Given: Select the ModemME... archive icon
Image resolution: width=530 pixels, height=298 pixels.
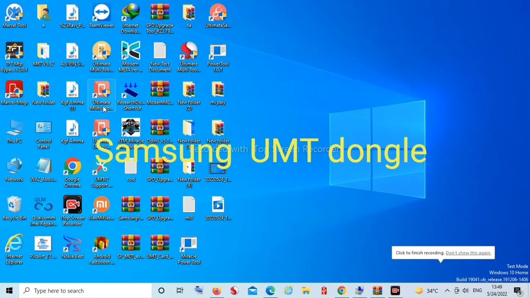Looking at the screenshot, I should click(x=160, y=94).
